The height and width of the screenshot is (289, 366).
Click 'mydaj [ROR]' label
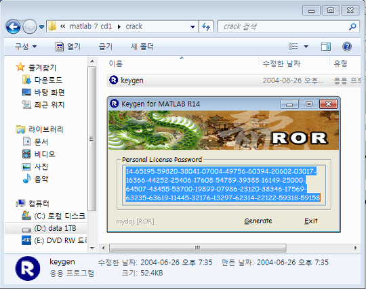(135, 221)
